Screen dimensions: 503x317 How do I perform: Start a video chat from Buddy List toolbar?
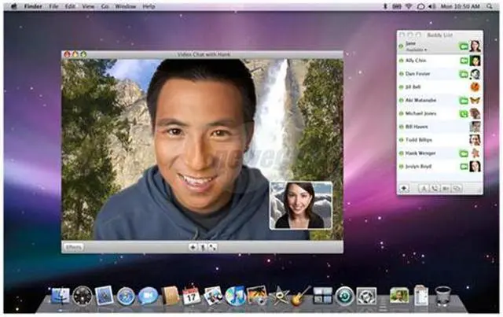(446, 189)
